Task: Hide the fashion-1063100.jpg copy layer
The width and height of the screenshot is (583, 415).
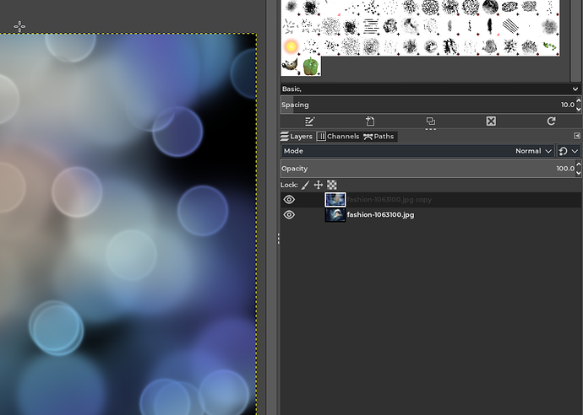Action: pos(289,200)
